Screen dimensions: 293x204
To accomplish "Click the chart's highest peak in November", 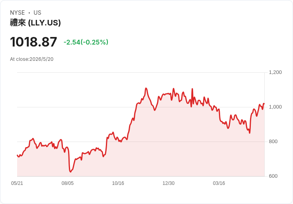I will pos(146,88).
